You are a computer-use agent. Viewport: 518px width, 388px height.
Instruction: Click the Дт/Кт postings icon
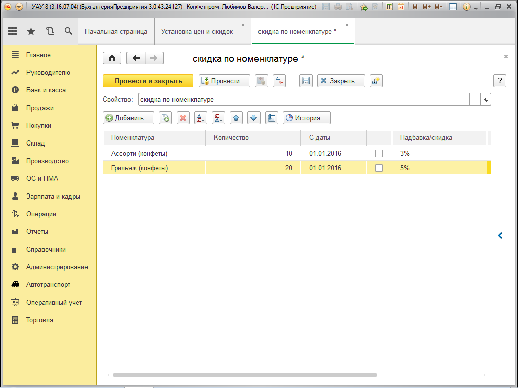(279, 81)
